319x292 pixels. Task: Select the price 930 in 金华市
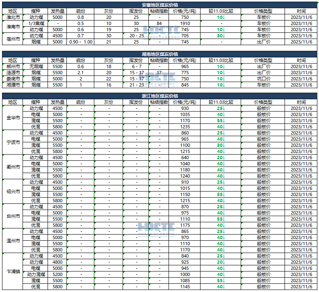(x=185, y=108)
